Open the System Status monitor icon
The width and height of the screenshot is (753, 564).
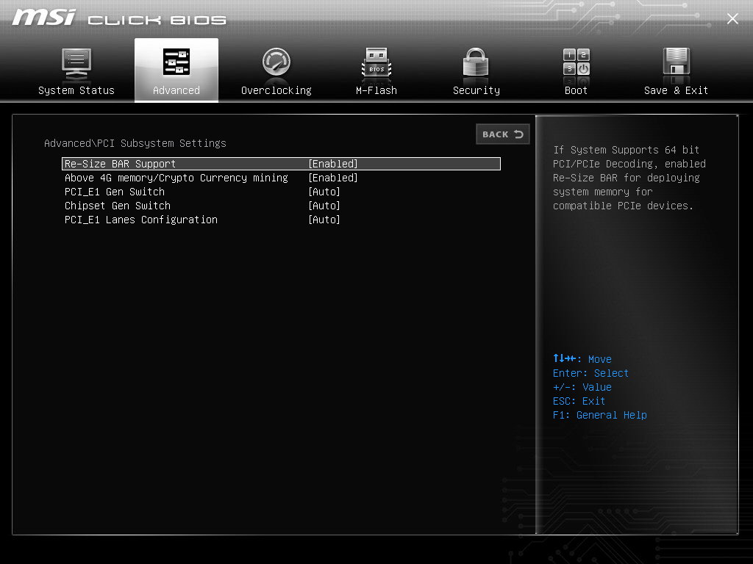click(76, 63)
